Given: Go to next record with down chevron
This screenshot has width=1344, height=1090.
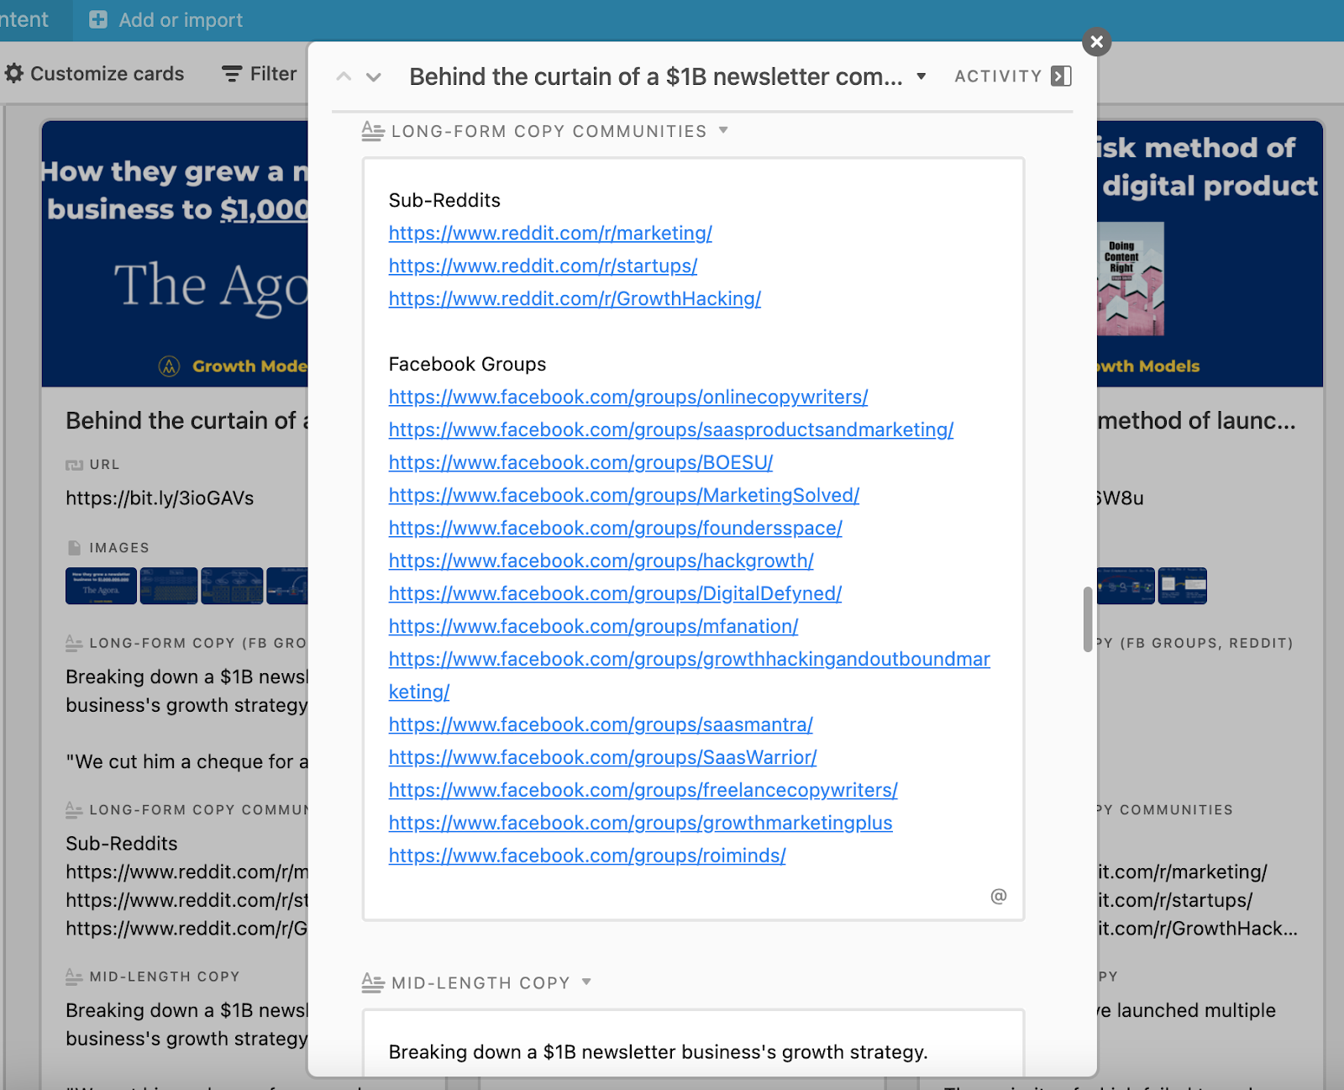Looking at the screenshot, I should (x=374, y=76).
